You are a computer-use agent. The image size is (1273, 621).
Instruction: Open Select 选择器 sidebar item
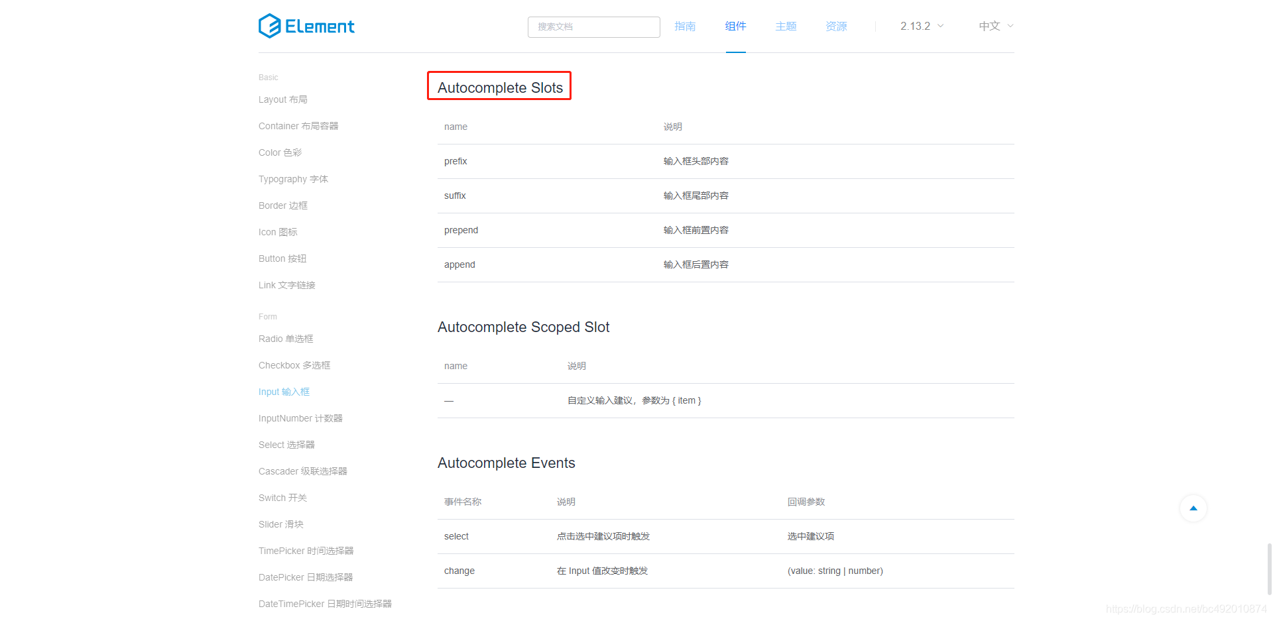pyautogui.click(x=286, y=445)
